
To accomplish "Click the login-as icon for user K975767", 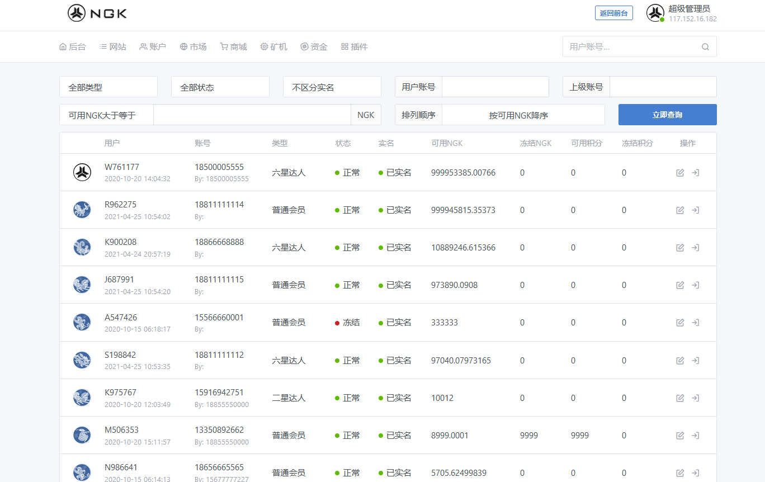I will [x=695, y=398].
